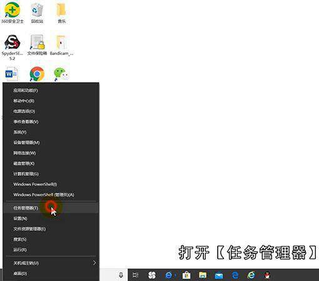Launch Windows PowerShell (管理员)(A) from the menu
This screenshot has height=281, width=319.
point(51,195)
